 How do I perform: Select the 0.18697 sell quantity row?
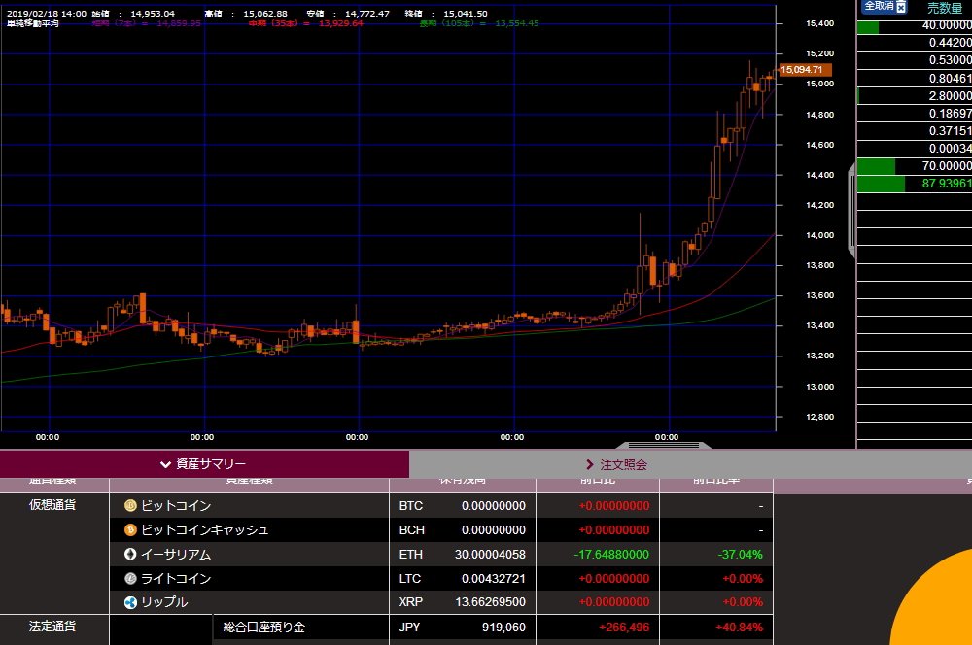coord(915,114)
